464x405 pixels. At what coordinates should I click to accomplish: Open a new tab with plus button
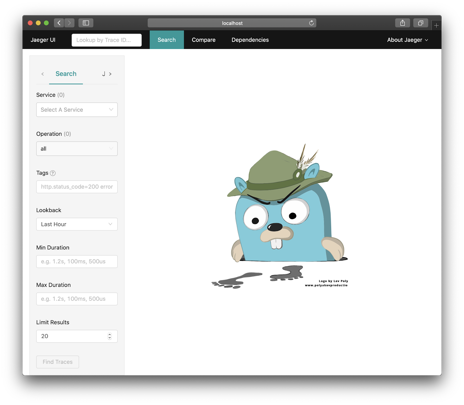(x=436, y=25)
